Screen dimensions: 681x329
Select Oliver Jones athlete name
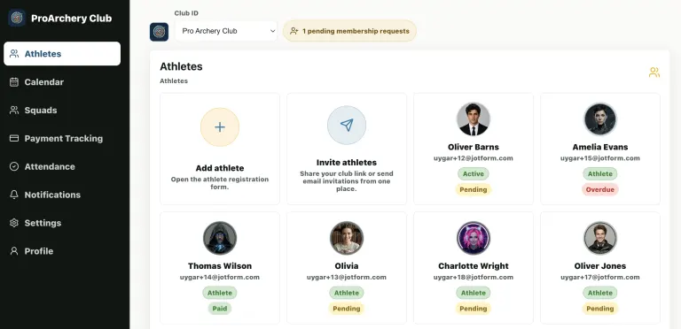[x=600, y=266]
